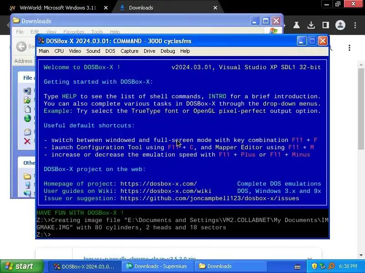Switch to the WinWorld Microsoft Windows 3.11 tab

click(x=58, y=8)
